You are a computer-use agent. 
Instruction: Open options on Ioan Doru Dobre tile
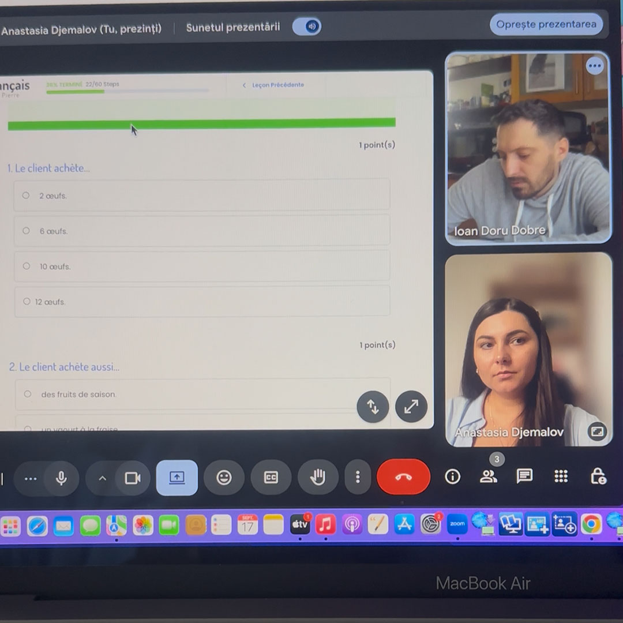(x=594, y=66)
